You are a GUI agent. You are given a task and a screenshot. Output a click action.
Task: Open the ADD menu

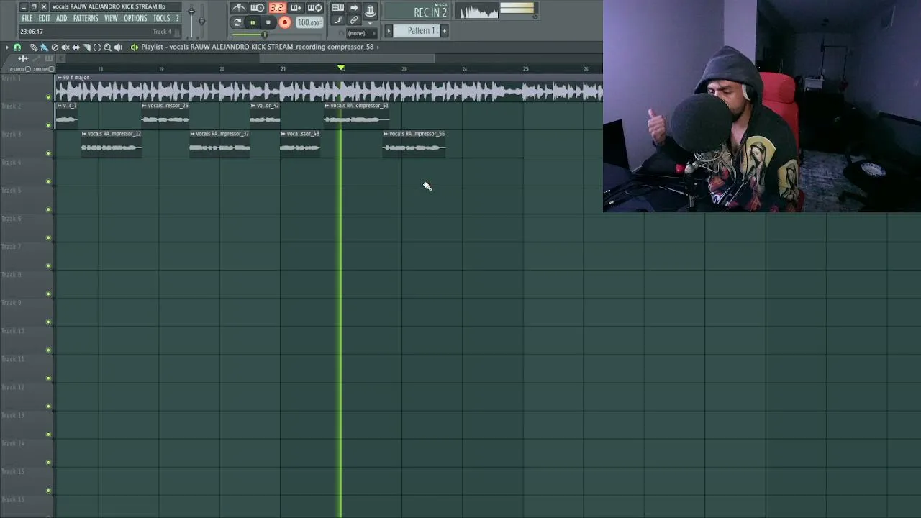point(61,18)
